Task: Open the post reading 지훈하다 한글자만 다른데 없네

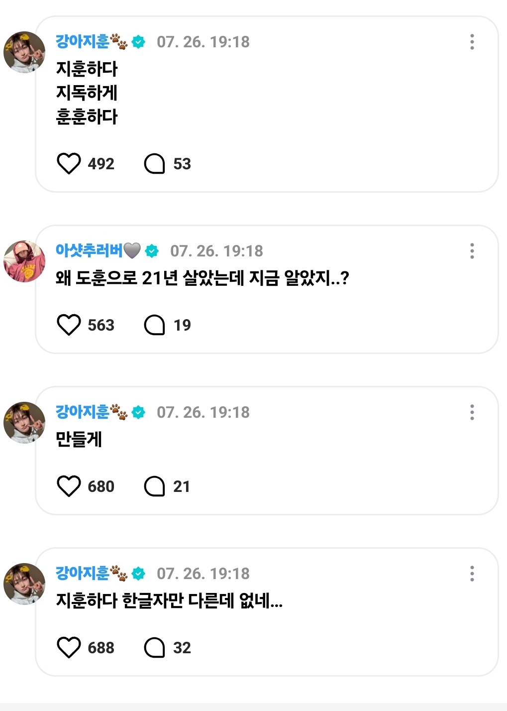Action: [x=169, y=601]
